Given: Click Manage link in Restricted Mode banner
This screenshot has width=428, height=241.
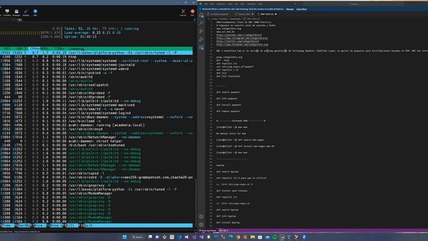Looking at the screenshot, I should (x=290, y=9).
